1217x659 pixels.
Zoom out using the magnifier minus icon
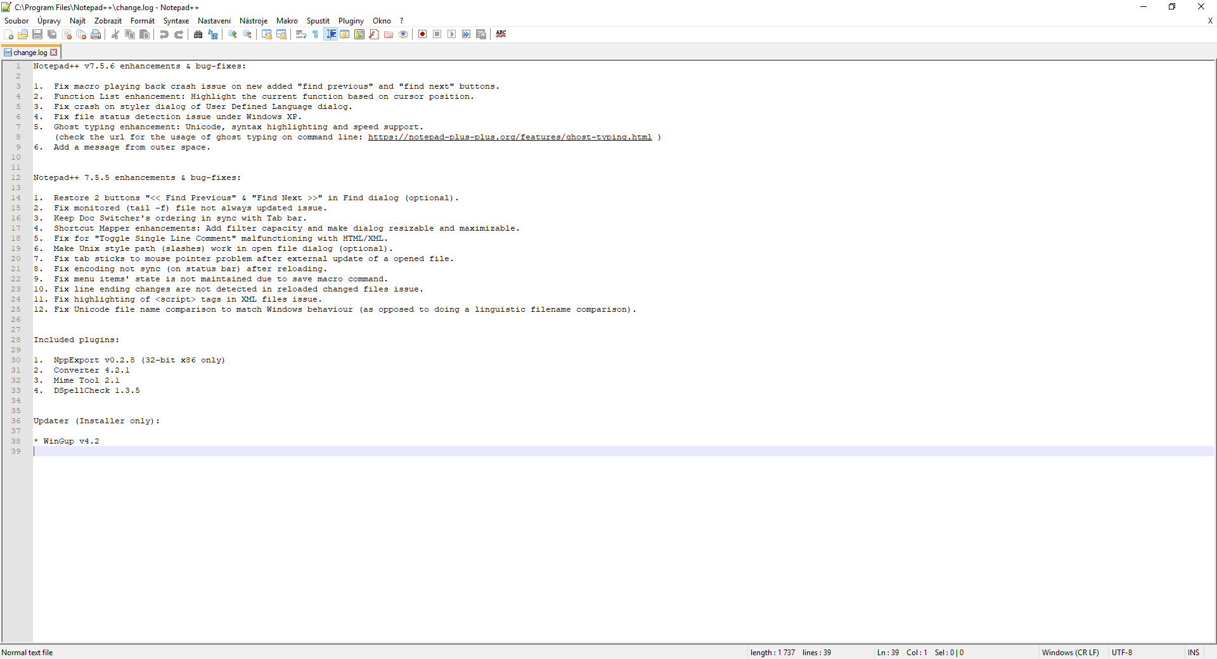[247, 34]
